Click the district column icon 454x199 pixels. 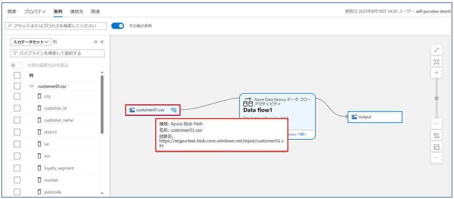click(x=40, y=132)
